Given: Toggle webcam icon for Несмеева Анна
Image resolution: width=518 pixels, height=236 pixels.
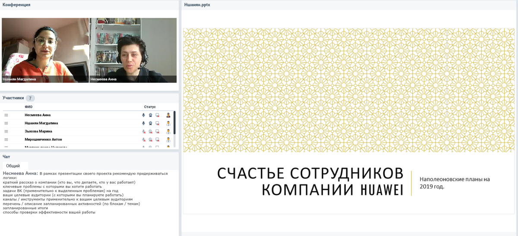Looking at the screenshot, I should (150, 115).
